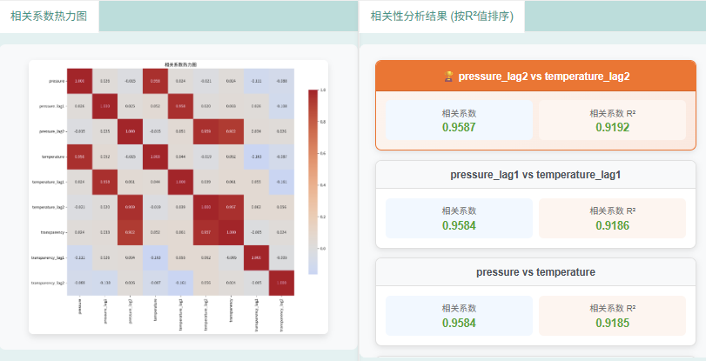The image size is (706, 361).
Task: Click the R² value 0.9186
Action: pos(612,225)
